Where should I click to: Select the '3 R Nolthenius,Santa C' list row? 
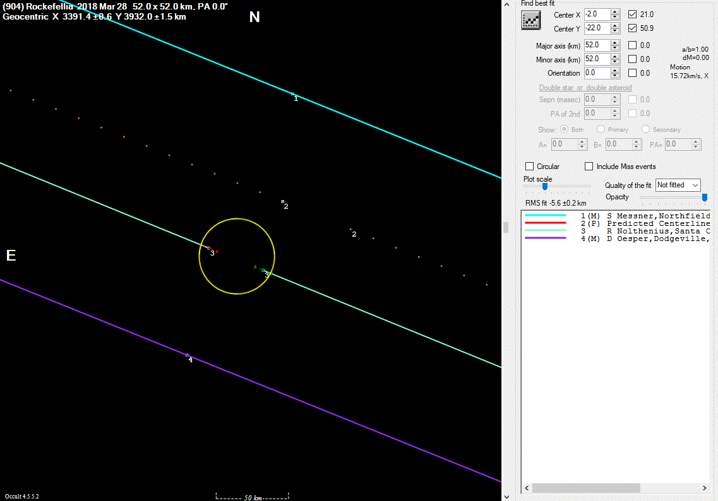click(617, 231)
